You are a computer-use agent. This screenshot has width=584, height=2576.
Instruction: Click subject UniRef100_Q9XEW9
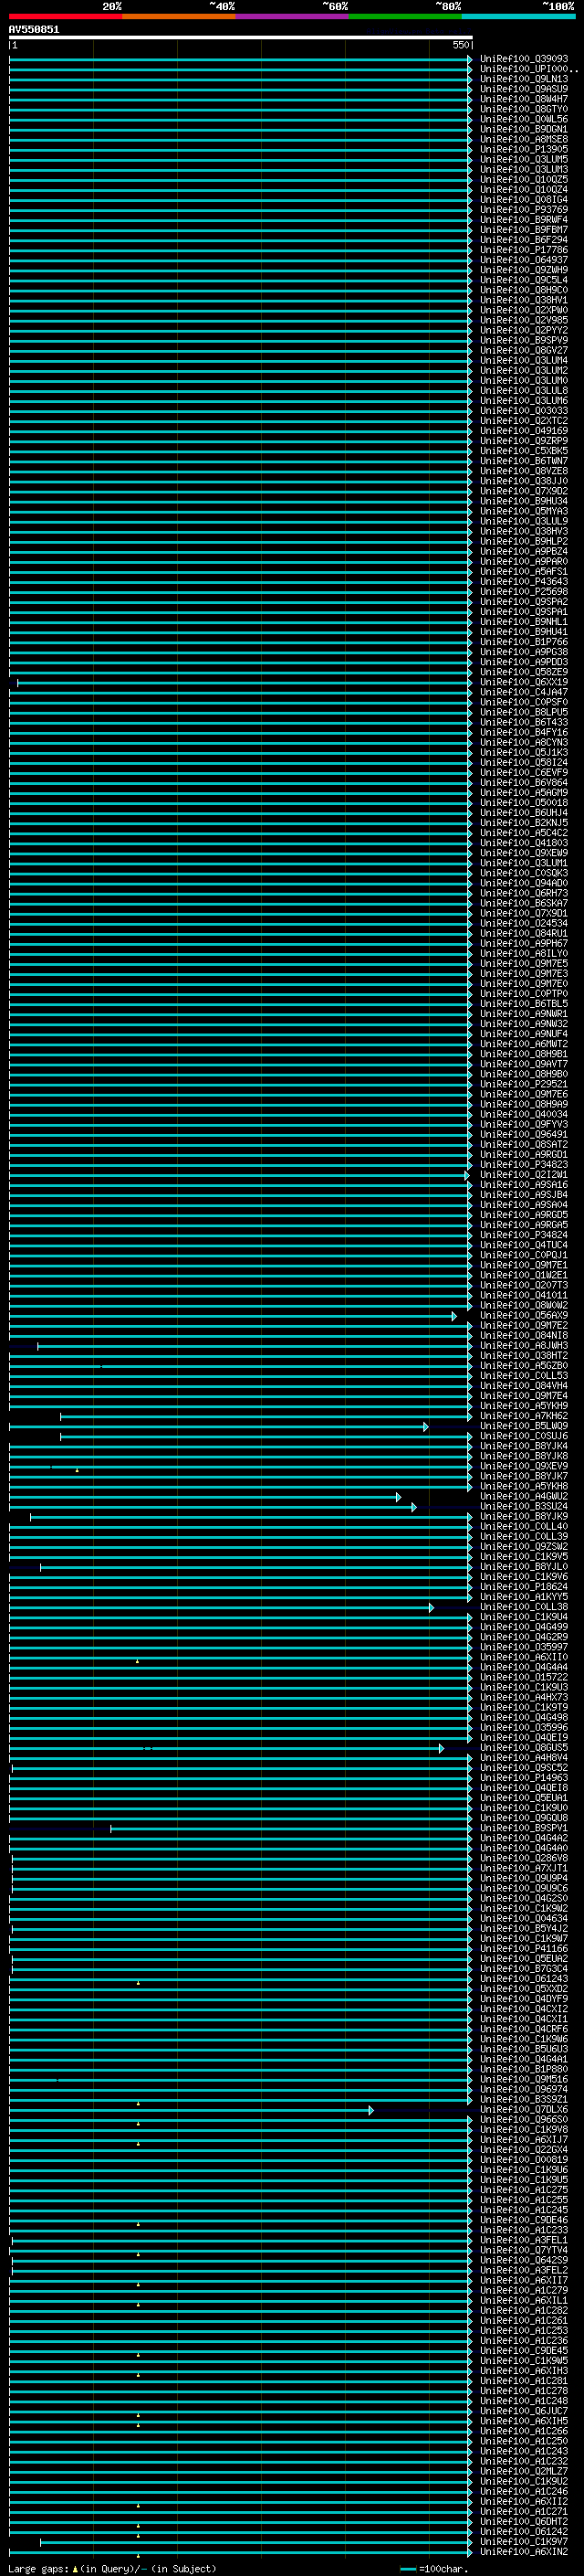point(524,853)
